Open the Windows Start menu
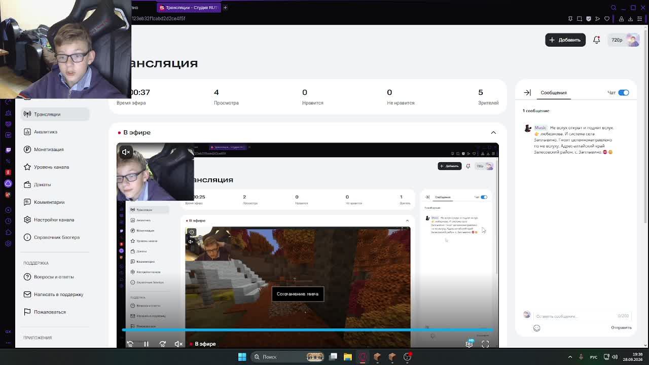This screenshot has width=649, height=365. pos(242,357)
